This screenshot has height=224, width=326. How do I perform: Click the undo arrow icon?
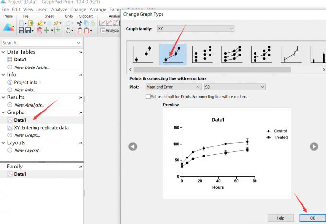[x=68, y=30]
